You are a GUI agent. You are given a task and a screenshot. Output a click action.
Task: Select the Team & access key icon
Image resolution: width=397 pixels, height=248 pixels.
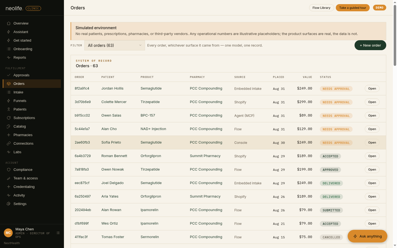9,178
